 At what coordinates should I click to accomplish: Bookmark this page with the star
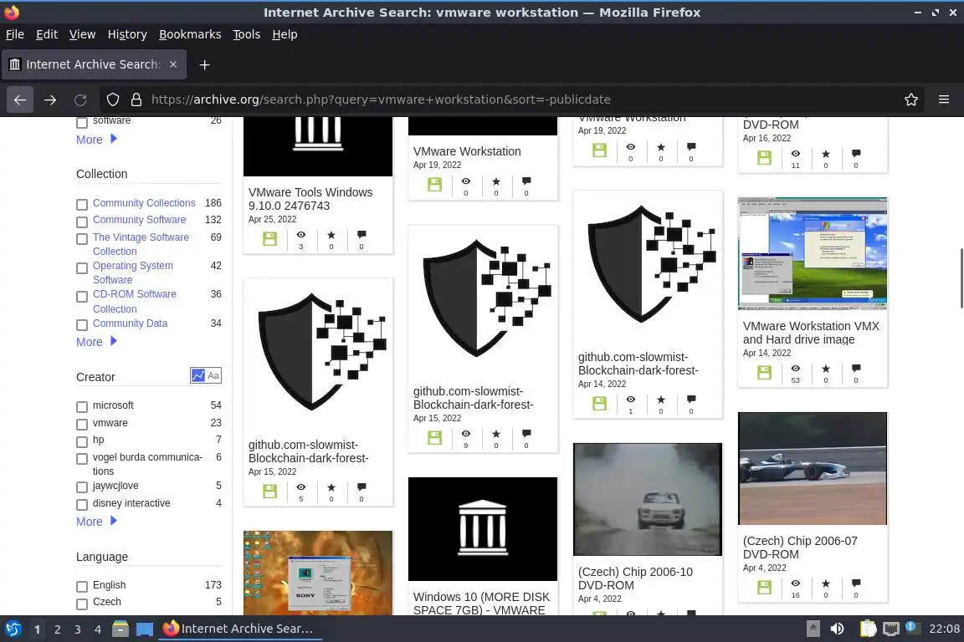[911, 99]
